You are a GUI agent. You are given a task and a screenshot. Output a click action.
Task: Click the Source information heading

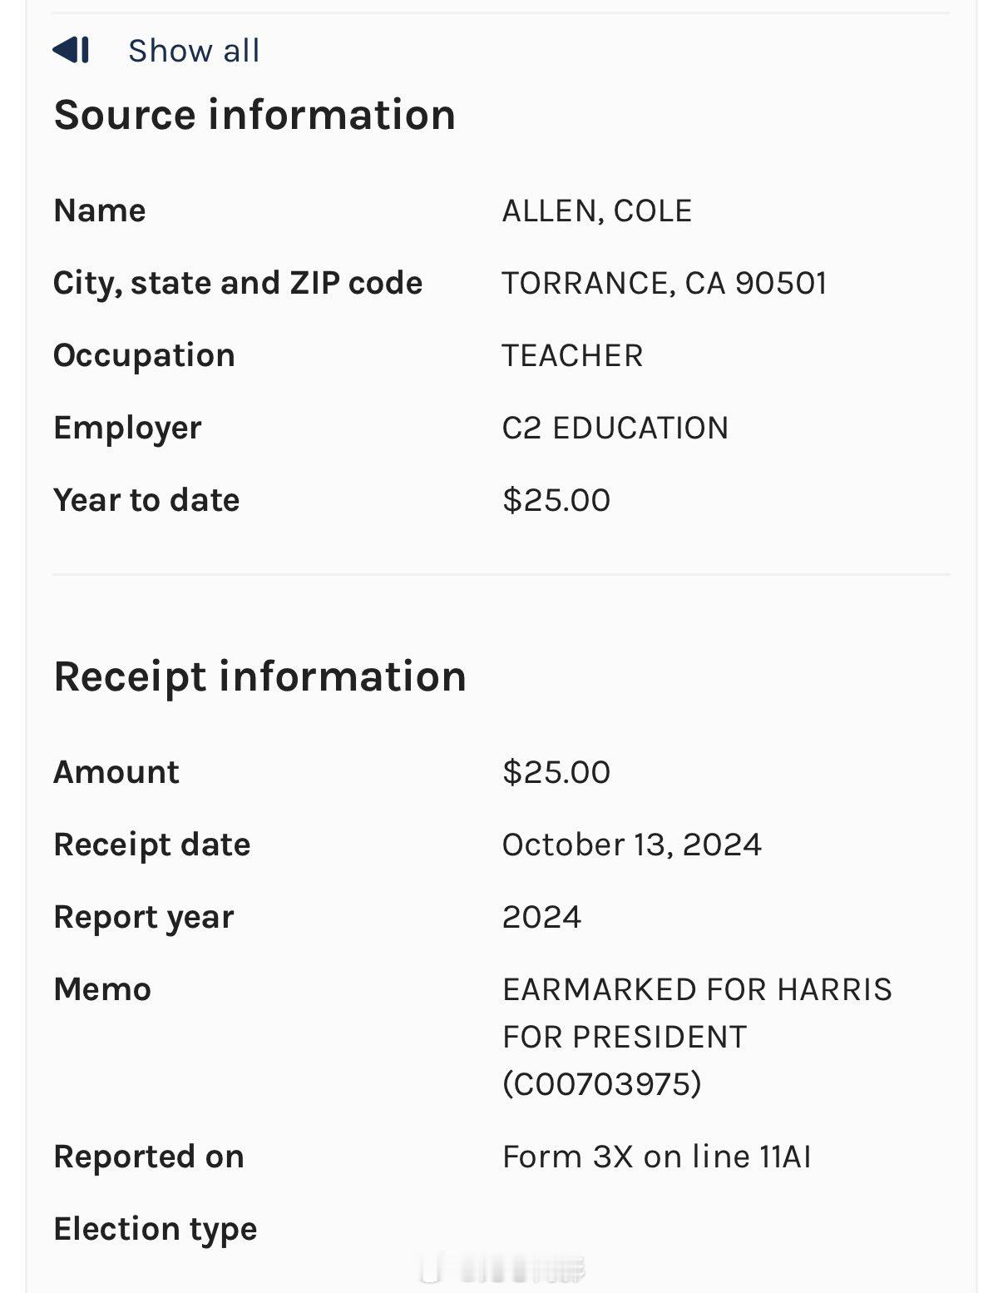point(254,114)
